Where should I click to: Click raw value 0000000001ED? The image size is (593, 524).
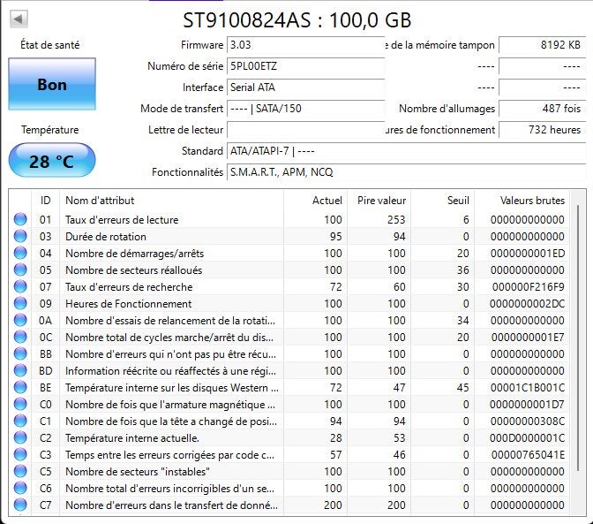pos(528,254)
